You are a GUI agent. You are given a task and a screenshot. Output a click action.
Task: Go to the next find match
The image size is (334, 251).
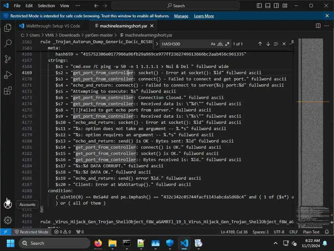coord(268,44)
